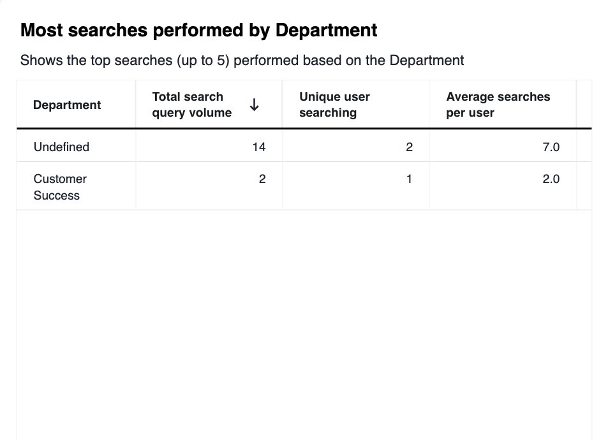The image size is (601, 440).
Task: Click the Most searches performed by Department title
Action: (199, 30)
